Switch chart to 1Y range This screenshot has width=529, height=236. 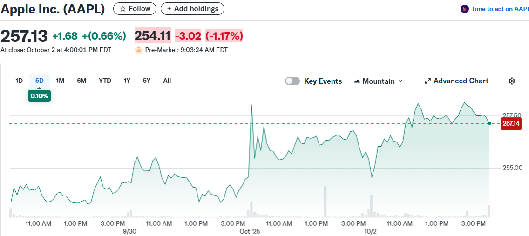[x=127, y=81]
